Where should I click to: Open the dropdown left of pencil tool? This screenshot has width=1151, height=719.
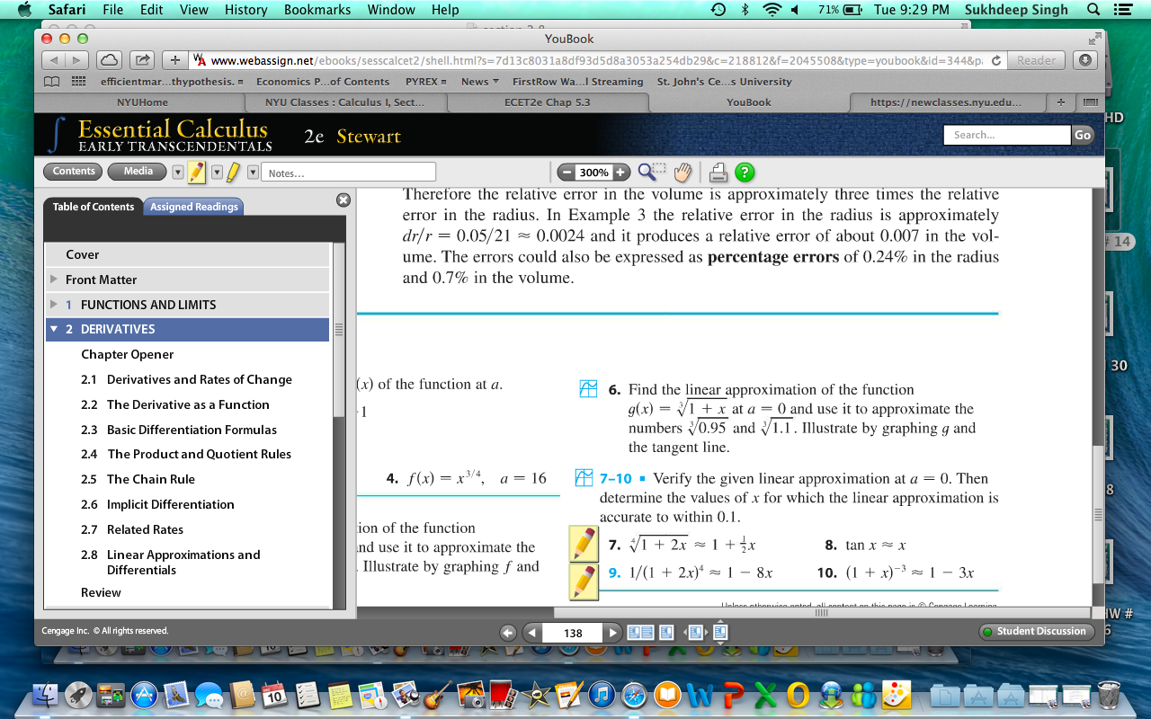click(177, 173)
